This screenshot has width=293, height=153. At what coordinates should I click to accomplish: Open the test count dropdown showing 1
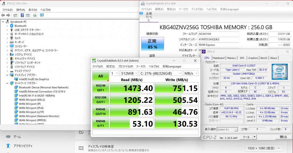click(114, 73)
